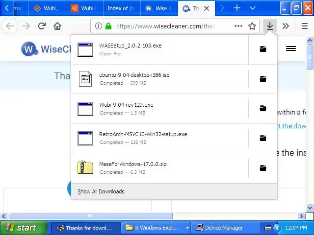The height and width of the screenshot is (235, 314).
Task: Click the horizontal scrollbar right arrow
Action: 301,216
